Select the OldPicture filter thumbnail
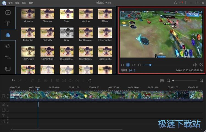 point(28,52)
